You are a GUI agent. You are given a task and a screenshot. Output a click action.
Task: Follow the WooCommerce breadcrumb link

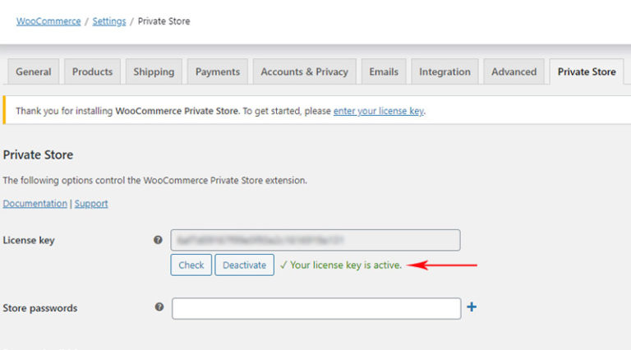pos(48,21)
